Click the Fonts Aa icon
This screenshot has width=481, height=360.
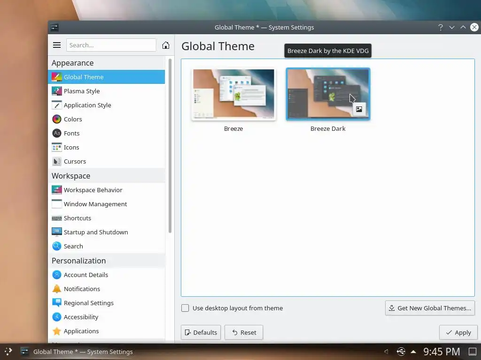[57, 133]
